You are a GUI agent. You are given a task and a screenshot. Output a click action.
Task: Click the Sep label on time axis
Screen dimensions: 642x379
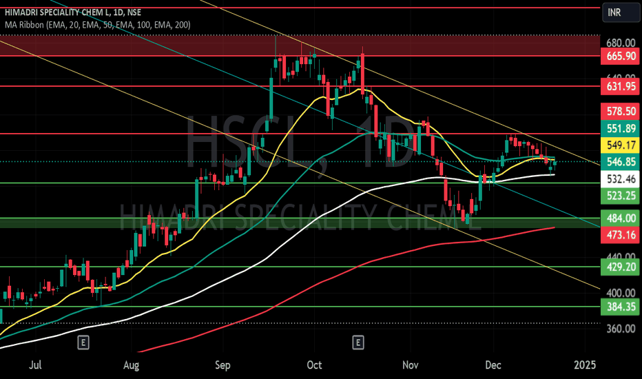(222, 365)
